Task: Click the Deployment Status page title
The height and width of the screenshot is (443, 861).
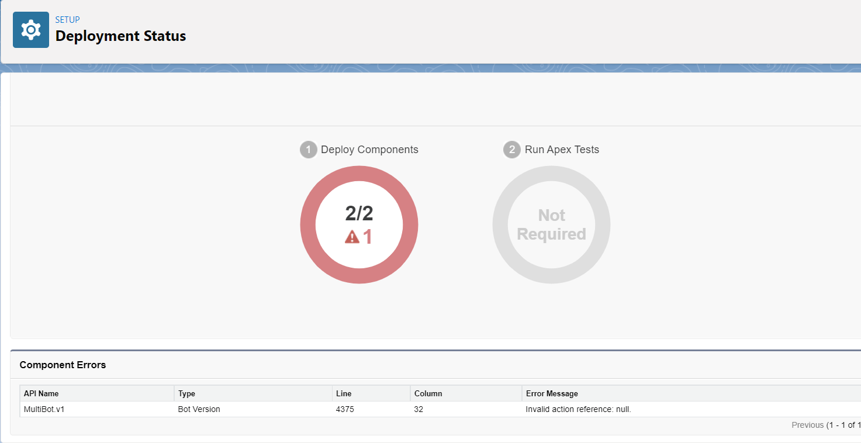Action: 121,36
